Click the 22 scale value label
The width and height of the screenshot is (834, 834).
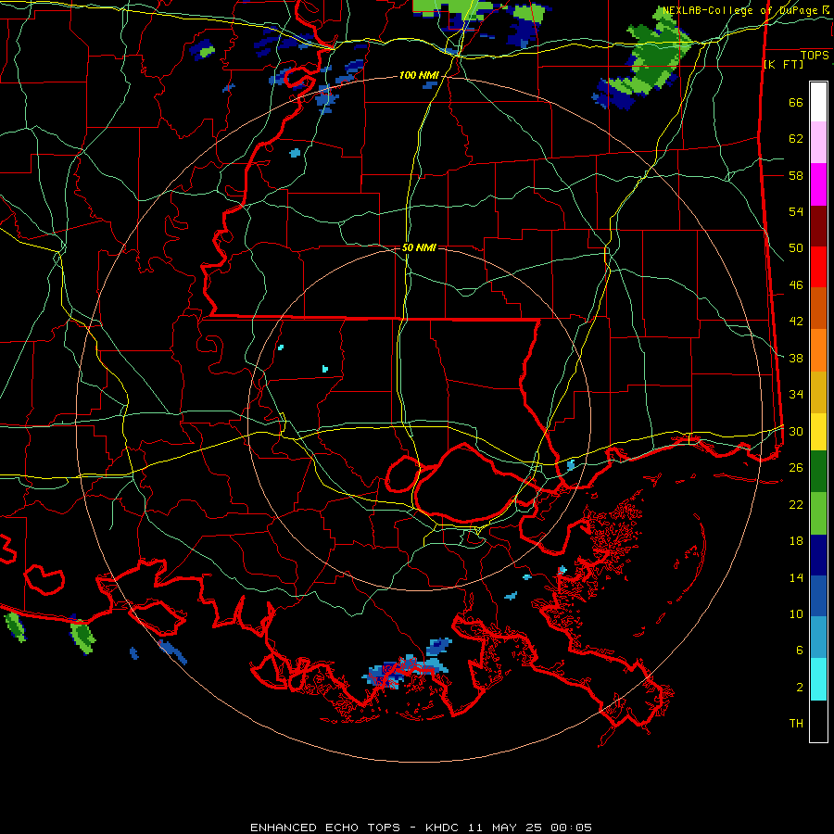[x=796, y=504]
